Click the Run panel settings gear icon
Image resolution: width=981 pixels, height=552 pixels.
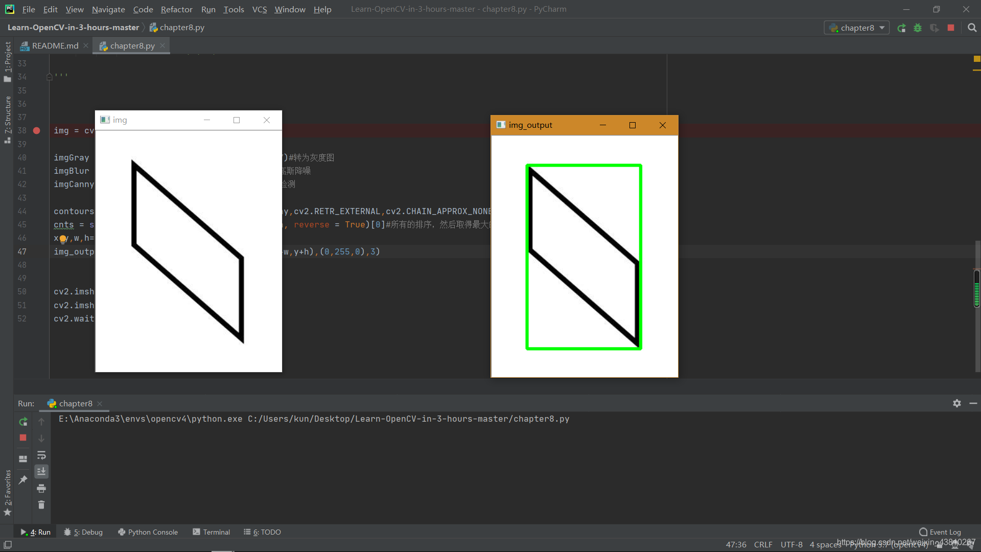pyautogui.click(x=956, y=403)
